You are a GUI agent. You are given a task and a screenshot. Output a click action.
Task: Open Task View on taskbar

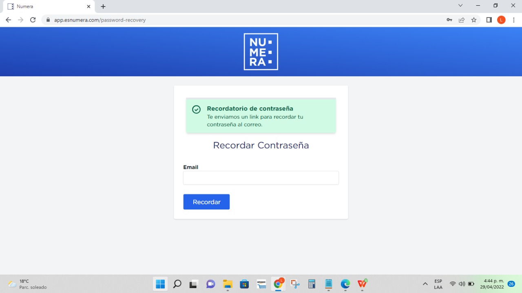[x=193, y=284]
